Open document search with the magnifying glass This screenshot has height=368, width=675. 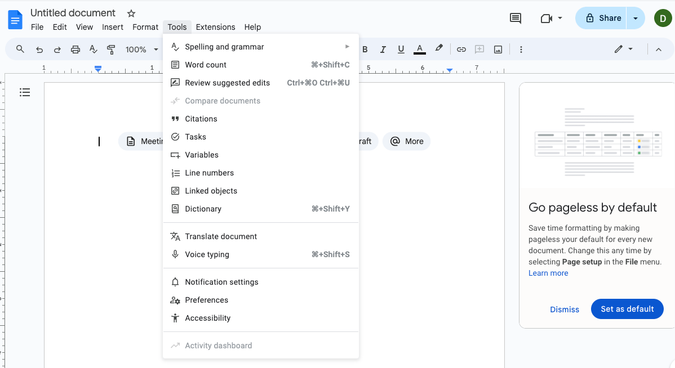coord(20,49)
